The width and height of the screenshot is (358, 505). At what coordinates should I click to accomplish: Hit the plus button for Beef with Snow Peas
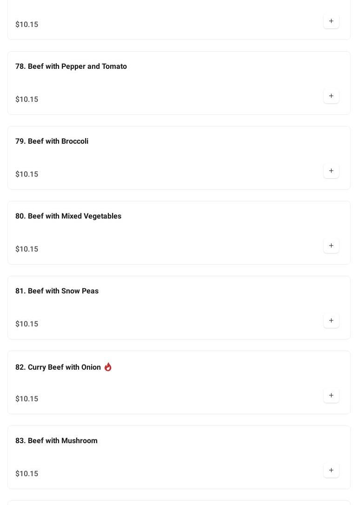click(x=331, y=321)
